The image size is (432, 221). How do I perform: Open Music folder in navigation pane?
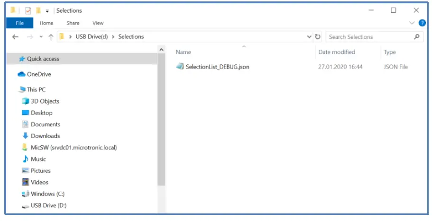pos(34,159)
